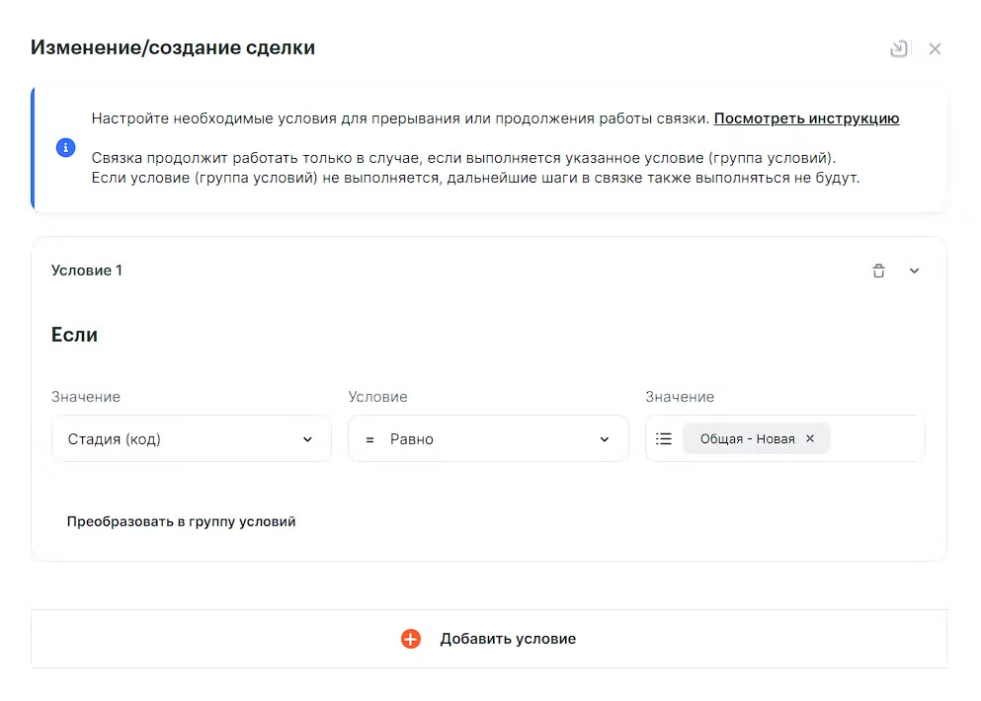Open the Равно condition dropdown
The height and width of the screenshot is (701, 981).
[x=488, y=439]
